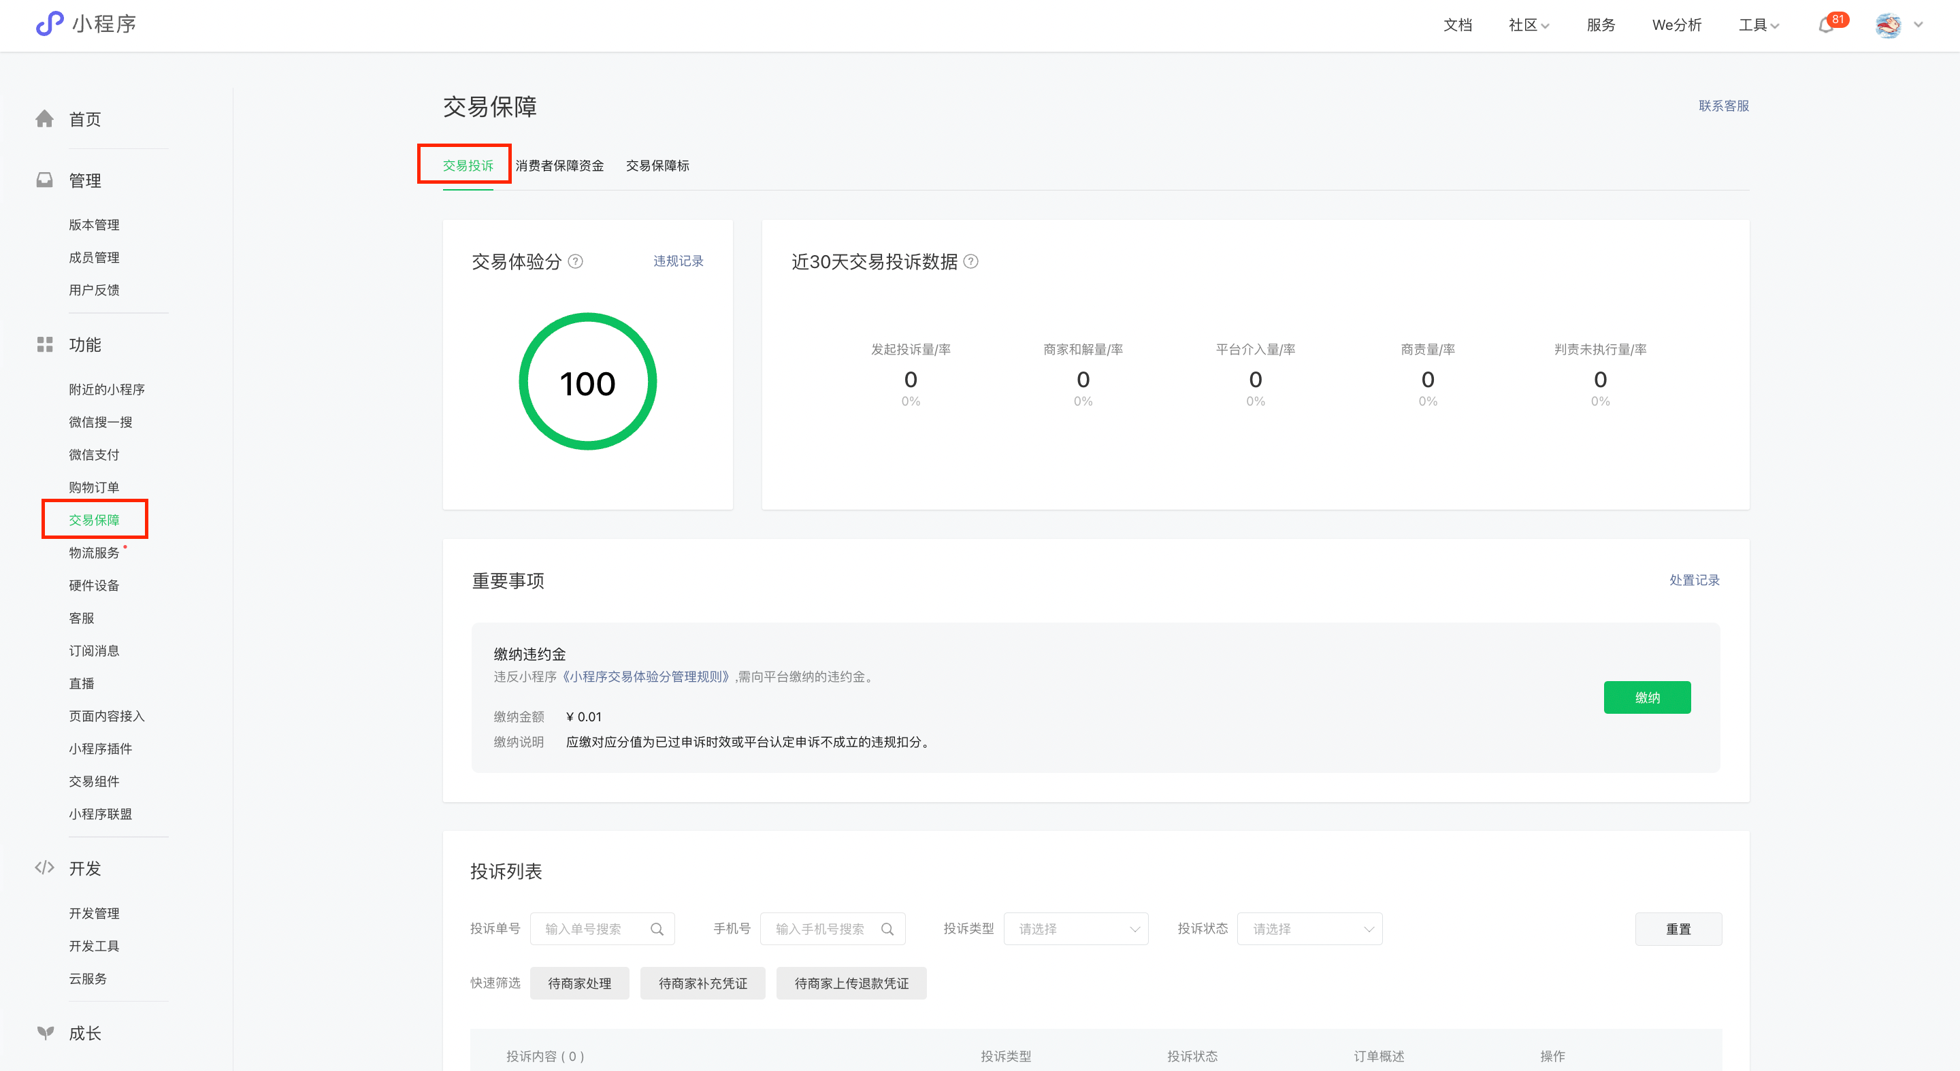Viewport: 1960px width, 1071px height.
Task: Click the mini program logo icon
Action: click(x=50, y=24)
